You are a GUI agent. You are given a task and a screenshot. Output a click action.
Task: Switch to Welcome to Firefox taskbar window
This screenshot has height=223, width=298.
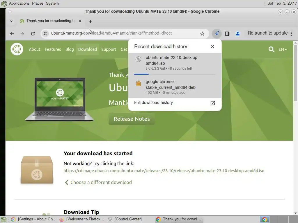[82, 219]
